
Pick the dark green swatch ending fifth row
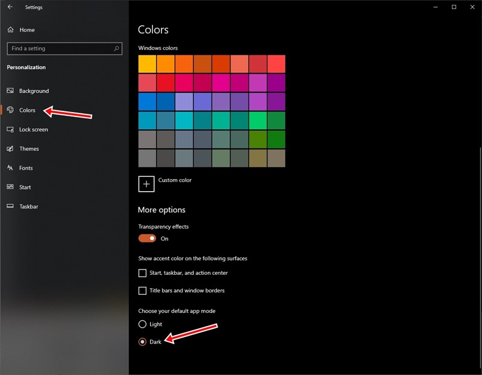(277, 139)
